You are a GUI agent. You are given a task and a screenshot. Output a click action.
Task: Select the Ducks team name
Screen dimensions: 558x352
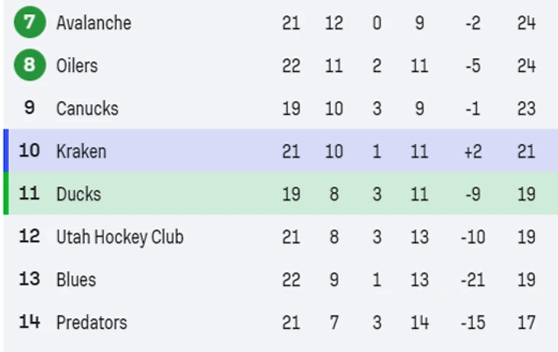[x=78, y=194]
